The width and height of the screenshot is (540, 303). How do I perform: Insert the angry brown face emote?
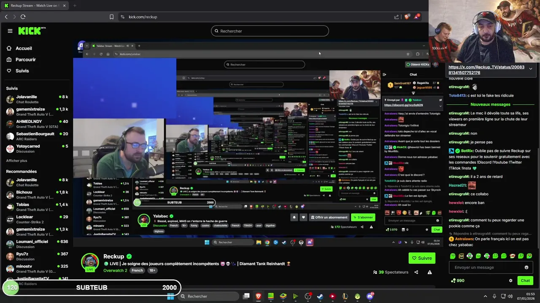click(461, 256)
